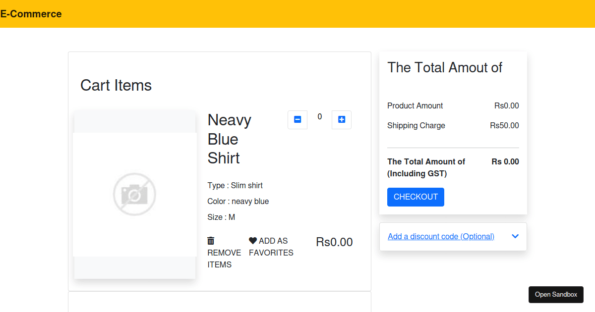Click the E-Commerce header title
This screenshot has width=595, height=312.
point(32,14)
